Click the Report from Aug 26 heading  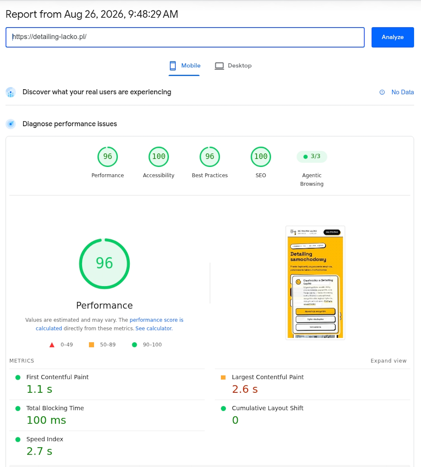click(92, 14)
